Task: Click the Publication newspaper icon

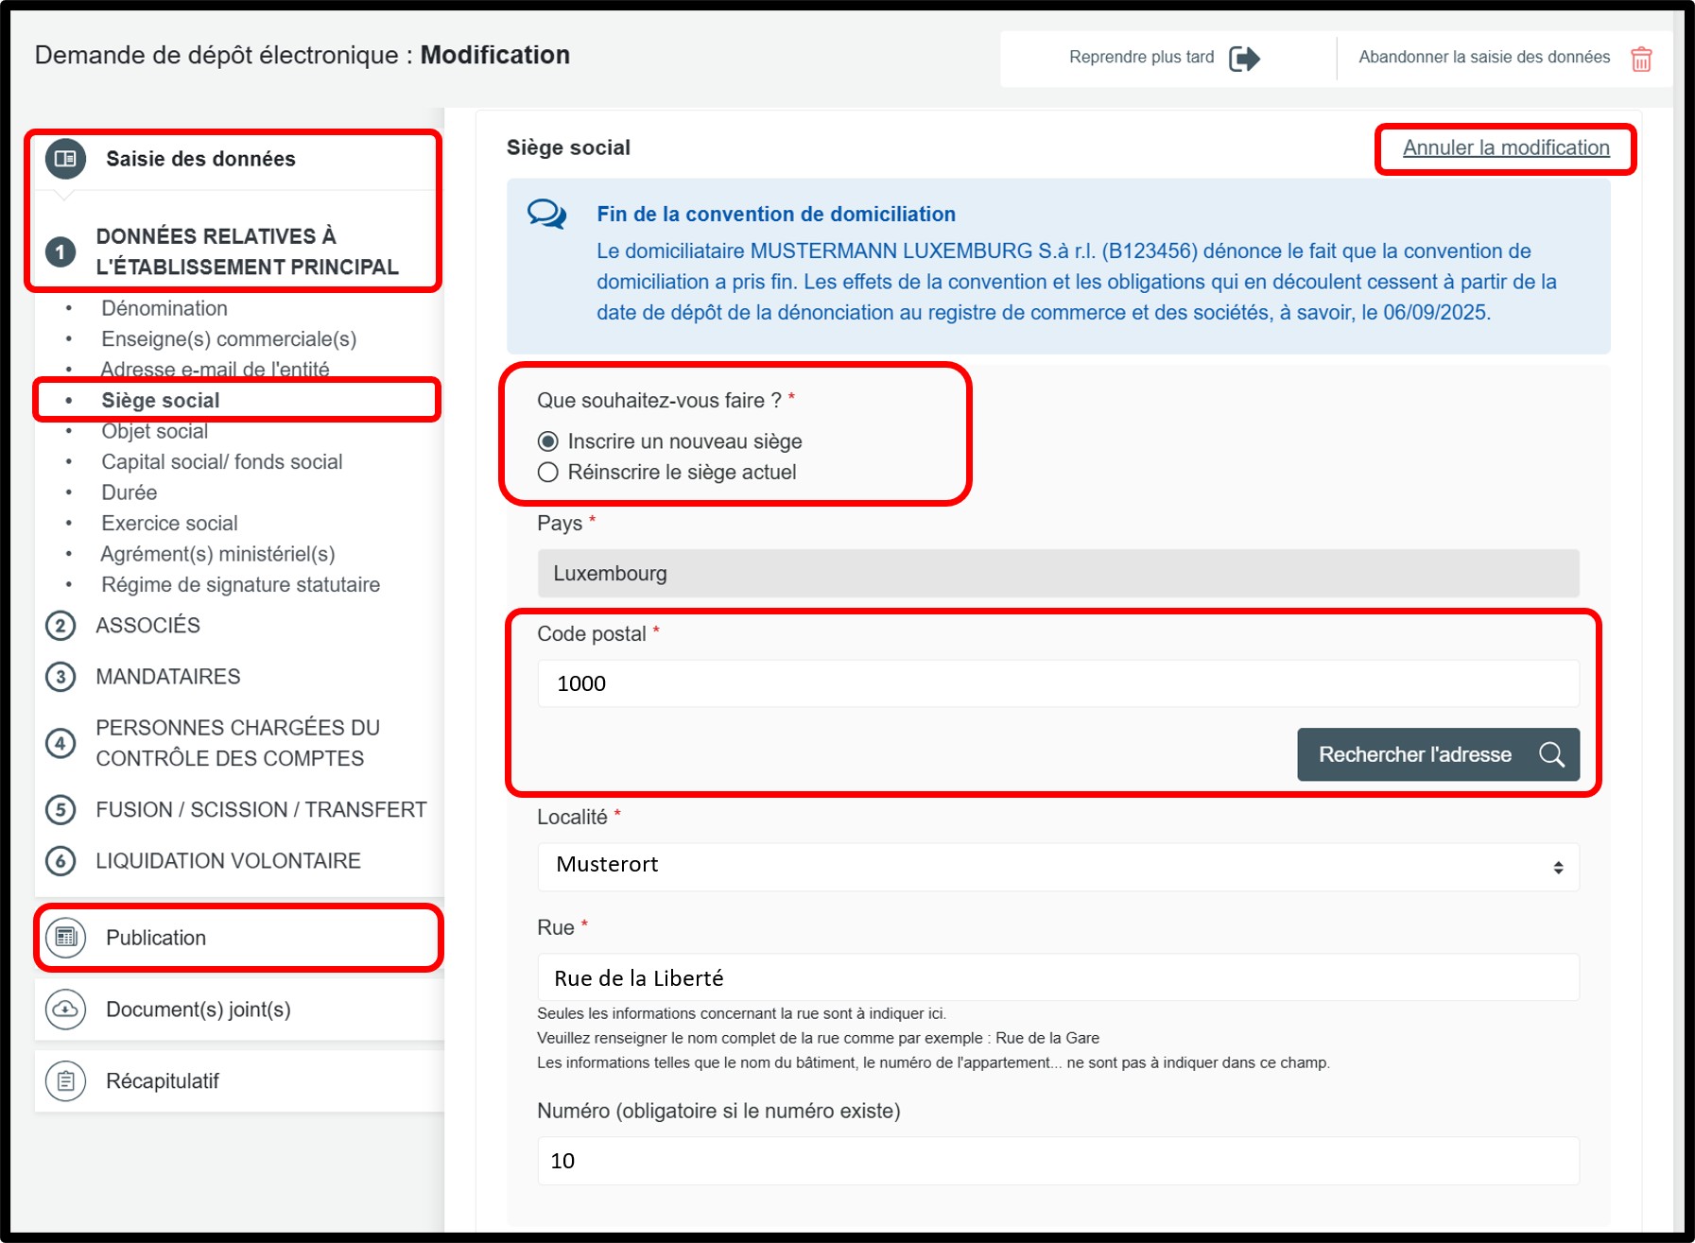Action: pyautogui.click(x=65, y=938)
